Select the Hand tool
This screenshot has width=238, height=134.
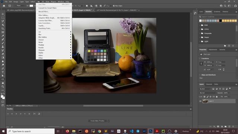tap(3, 83)
